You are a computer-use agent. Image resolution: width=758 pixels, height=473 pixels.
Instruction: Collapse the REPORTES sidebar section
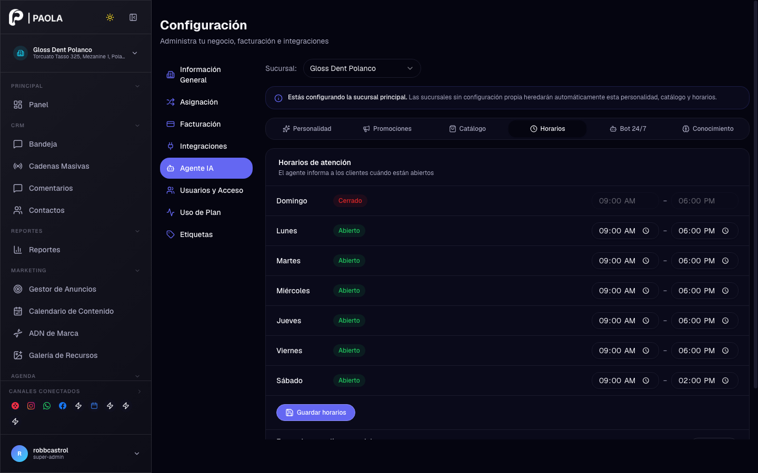coord(137,231)
